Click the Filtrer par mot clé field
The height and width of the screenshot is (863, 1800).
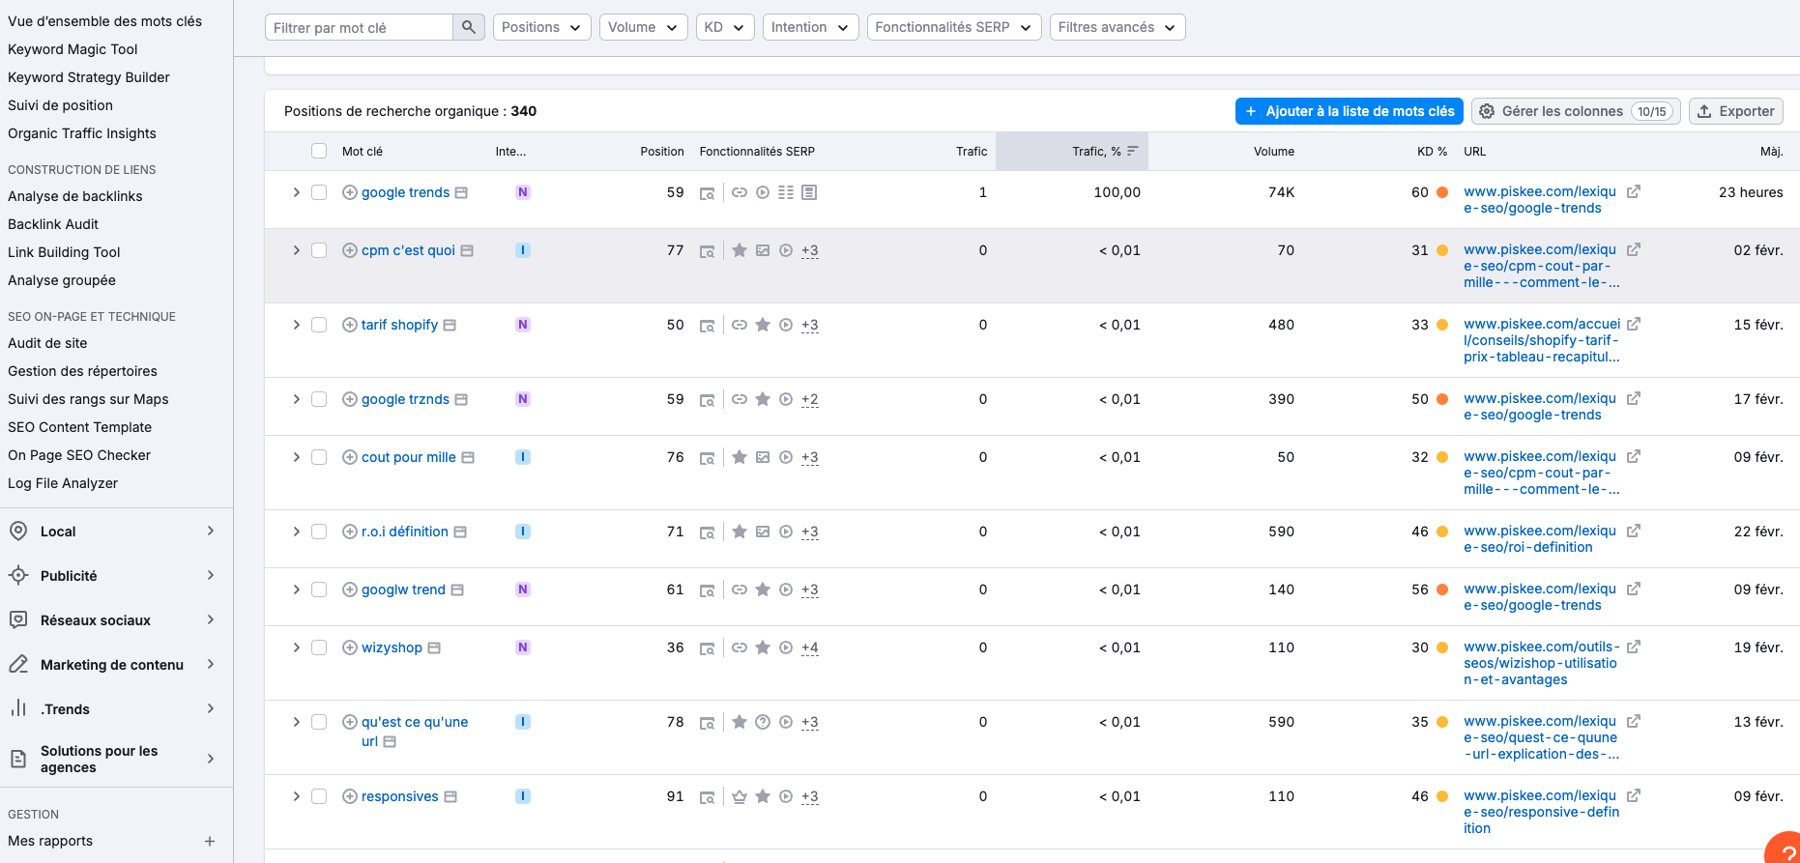point(359,27)
